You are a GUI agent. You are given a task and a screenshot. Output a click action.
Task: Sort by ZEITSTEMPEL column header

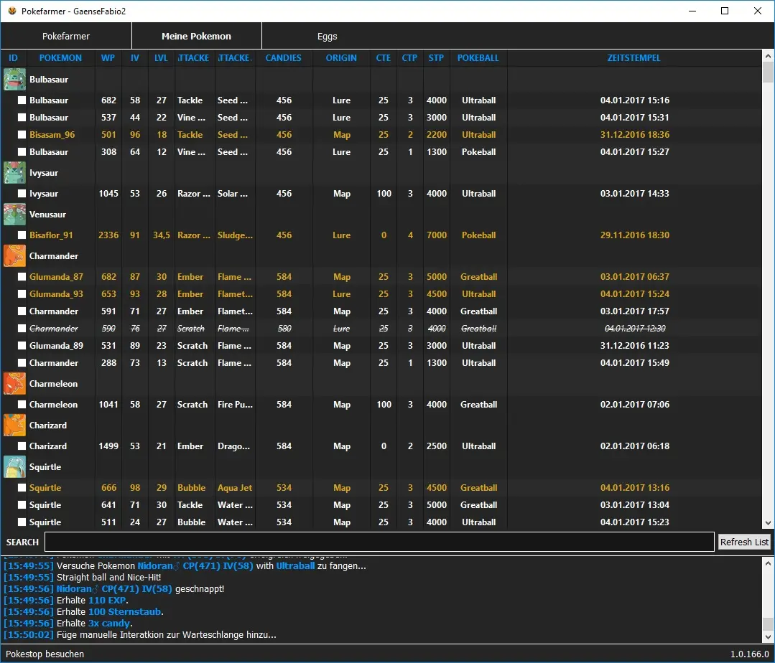point(634,58)
